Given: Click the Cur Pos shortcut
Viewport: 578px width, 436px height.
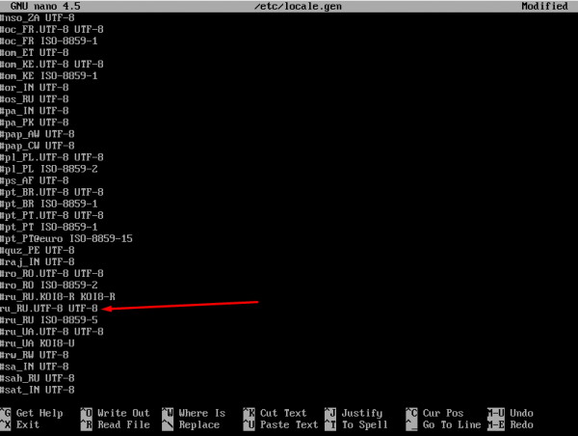Looking at the screenshot, I should point(433,413).
